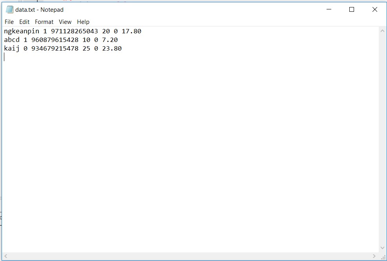Click the resize grip at bottom-right corner
Image resolution: width=387 pixels, height=261 pixels.
point(383,257)
